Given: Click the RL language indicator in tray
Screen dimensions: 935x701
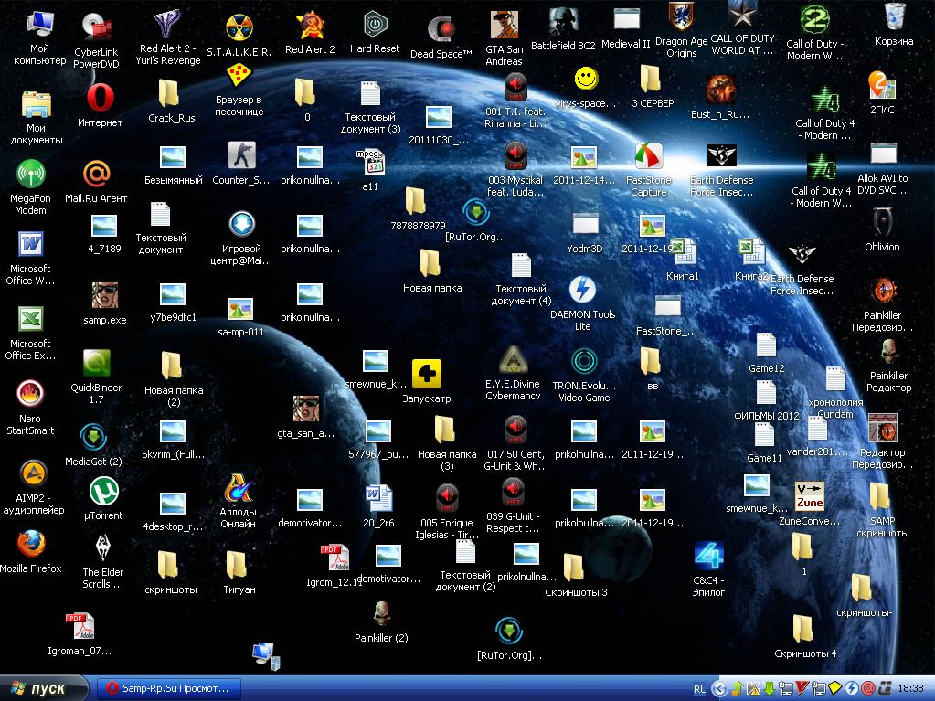Looking at the screenshot, I should 699,689.
